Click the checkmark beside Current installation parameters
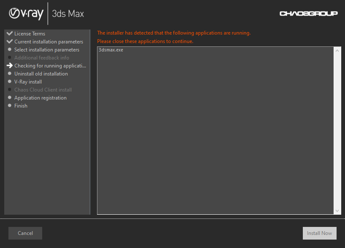Screen dimensions: 345x248 pos(9,41)
